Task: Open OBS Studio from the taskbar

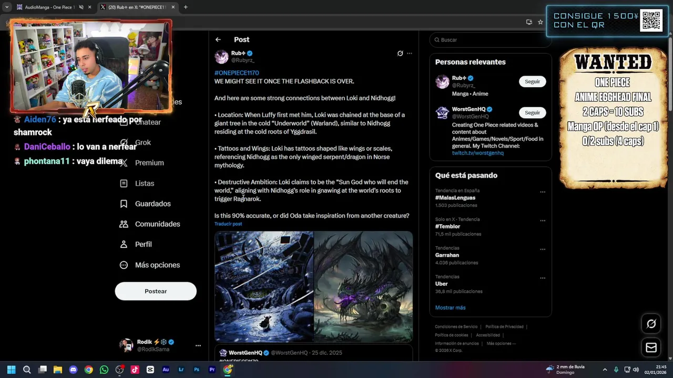Action: click(x=119, y=370)
